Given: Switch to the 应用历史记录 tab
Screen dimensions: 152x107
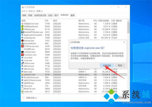Looking at the screenshot, I should (40, 15).
